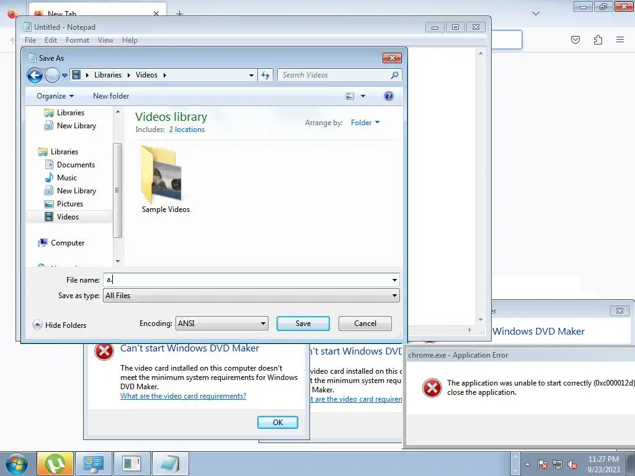Go back in Save As dialog

(x=35, y=75)
